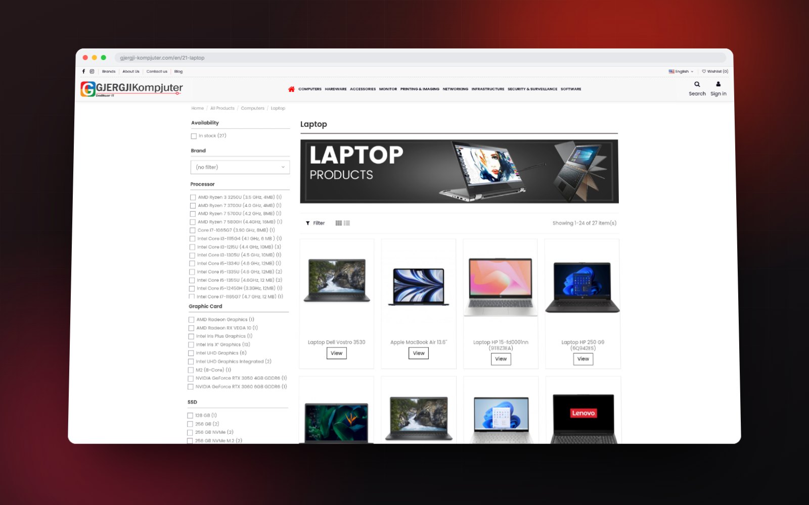The width and height of the screenshot is (809, 505).
Task: View the Laptop Dell Vostro 3530
Action: pos(337,353)
